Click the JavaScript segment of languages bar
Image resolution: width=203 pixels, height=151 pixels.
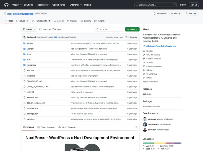[160, 143]
